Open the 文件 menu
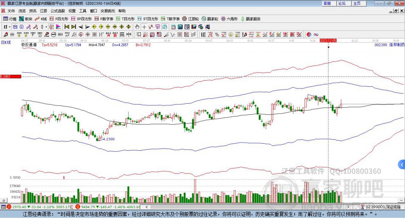This screenshot has height=218, width=405. click(x=11, y=11)
